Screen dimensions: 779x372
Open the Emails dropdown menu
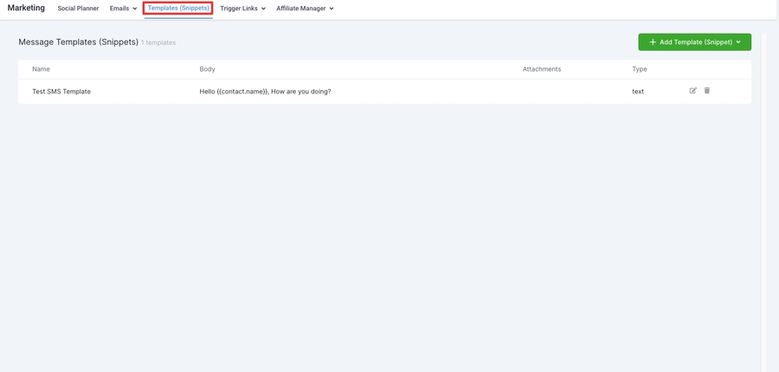(123, 9)
